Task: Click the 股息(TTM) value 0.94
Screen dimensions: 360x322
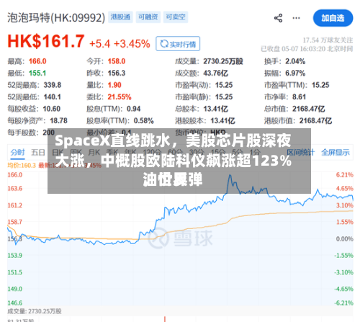Action: pyautogui.click(x=133, y=109)
